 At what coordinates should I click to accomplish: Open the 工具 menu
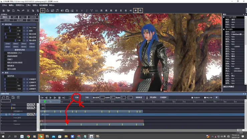(28, 5)
